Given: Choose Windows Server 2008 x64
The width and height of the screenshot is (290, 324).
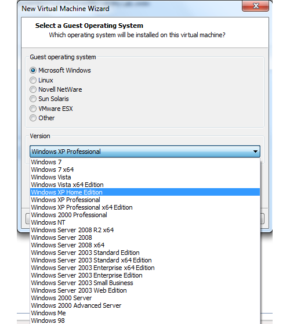Looking at the screenshot, I should 145,245.
